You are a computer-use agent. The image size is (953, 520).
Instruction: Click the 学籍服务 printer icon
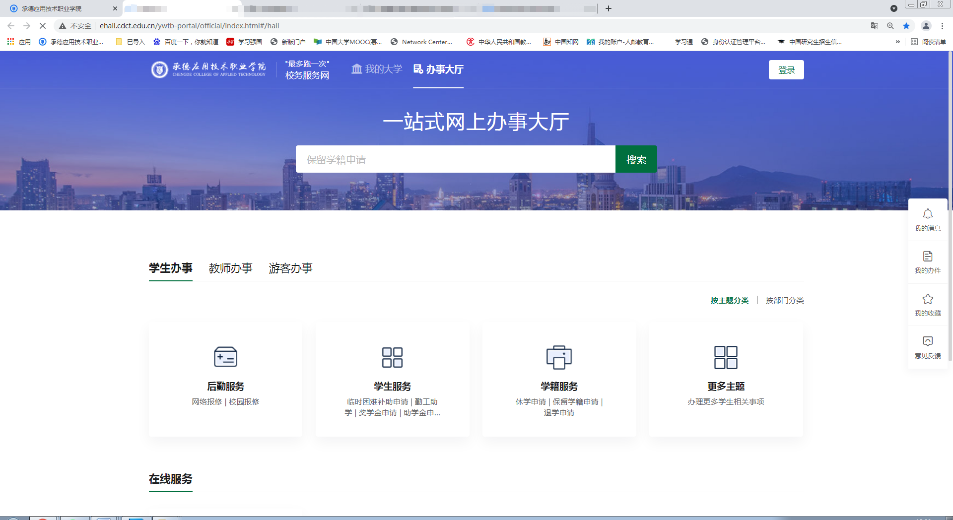(559, 357)
